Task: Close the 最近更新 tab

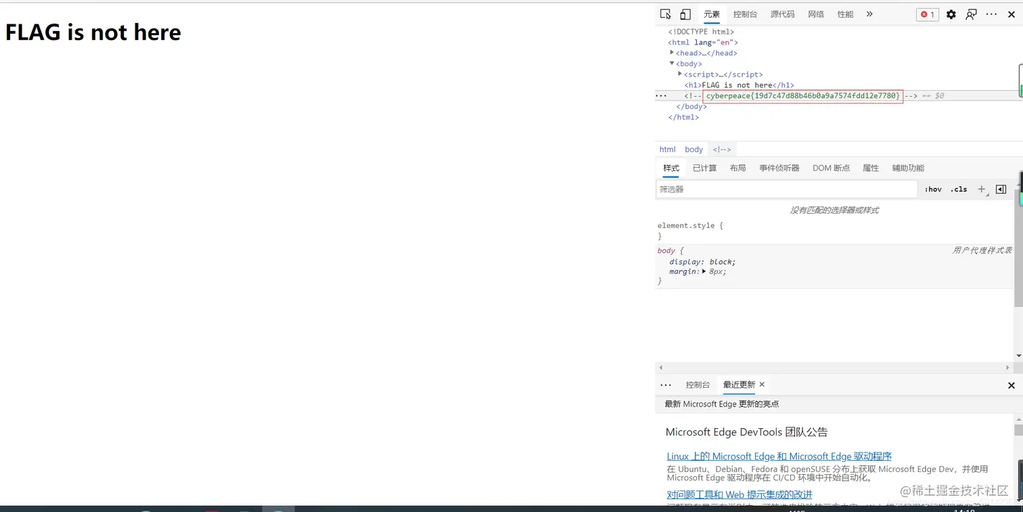Action: (762, 385)
